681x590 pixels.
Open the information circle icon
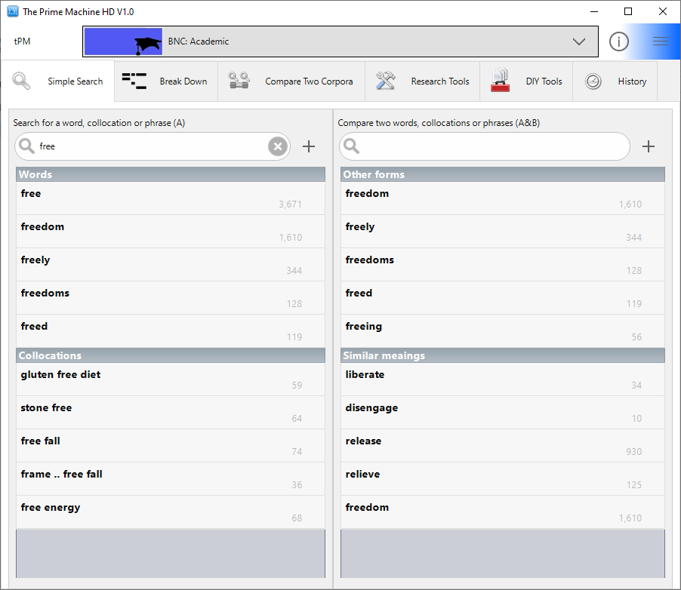pyautogui.click(x=618, y=41)
